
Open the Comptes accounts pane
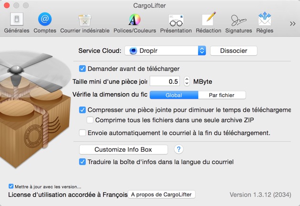pyautogui.click(x=45, y=22)
